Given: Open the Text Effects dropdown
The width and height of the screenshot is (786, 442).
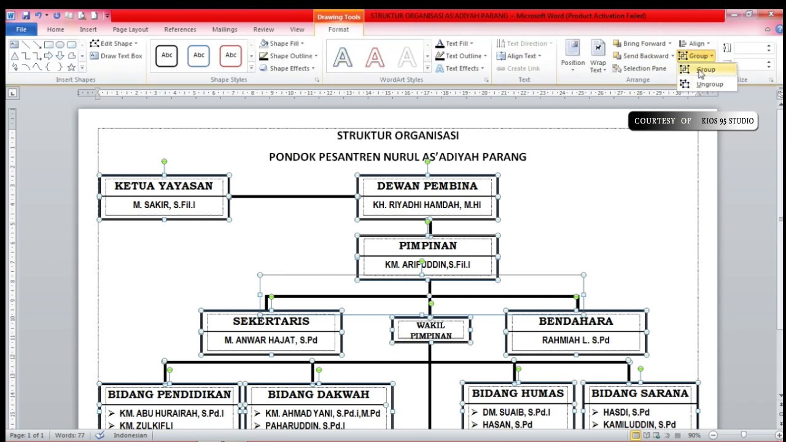Looking at the screenshot, I should 459,68.
